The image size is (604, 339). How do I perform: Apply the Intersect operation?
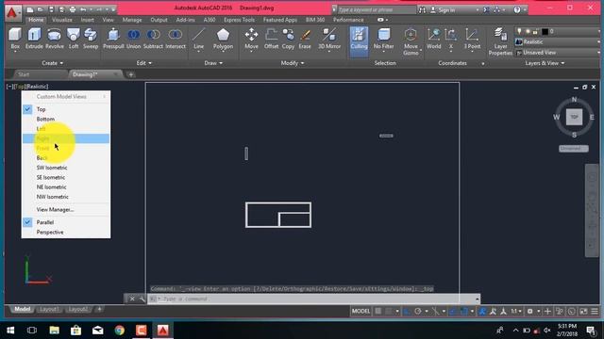(176, 39)
